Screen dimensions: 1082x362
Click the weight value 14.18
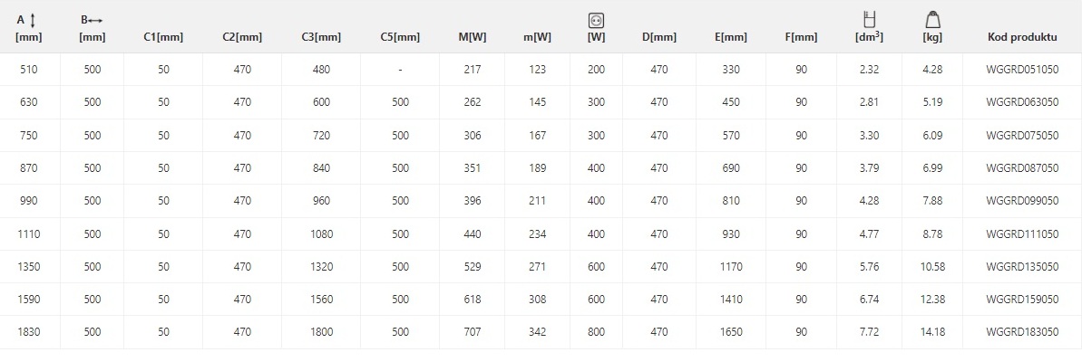(933, 332)
